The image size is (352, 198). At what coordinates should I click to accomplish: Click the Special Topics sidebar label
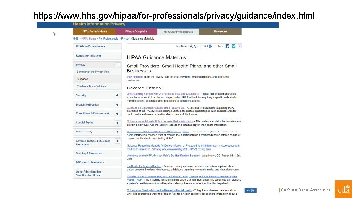85,123
